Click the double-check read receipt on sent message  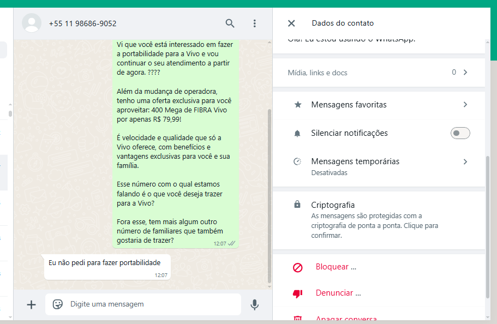pyautogui.click(x=232, y=243)
